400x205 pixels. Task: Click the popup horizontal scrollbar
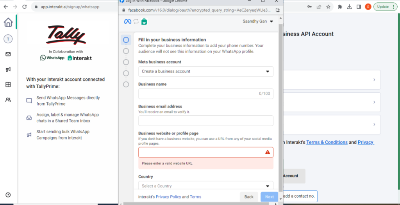pos(196,203)
